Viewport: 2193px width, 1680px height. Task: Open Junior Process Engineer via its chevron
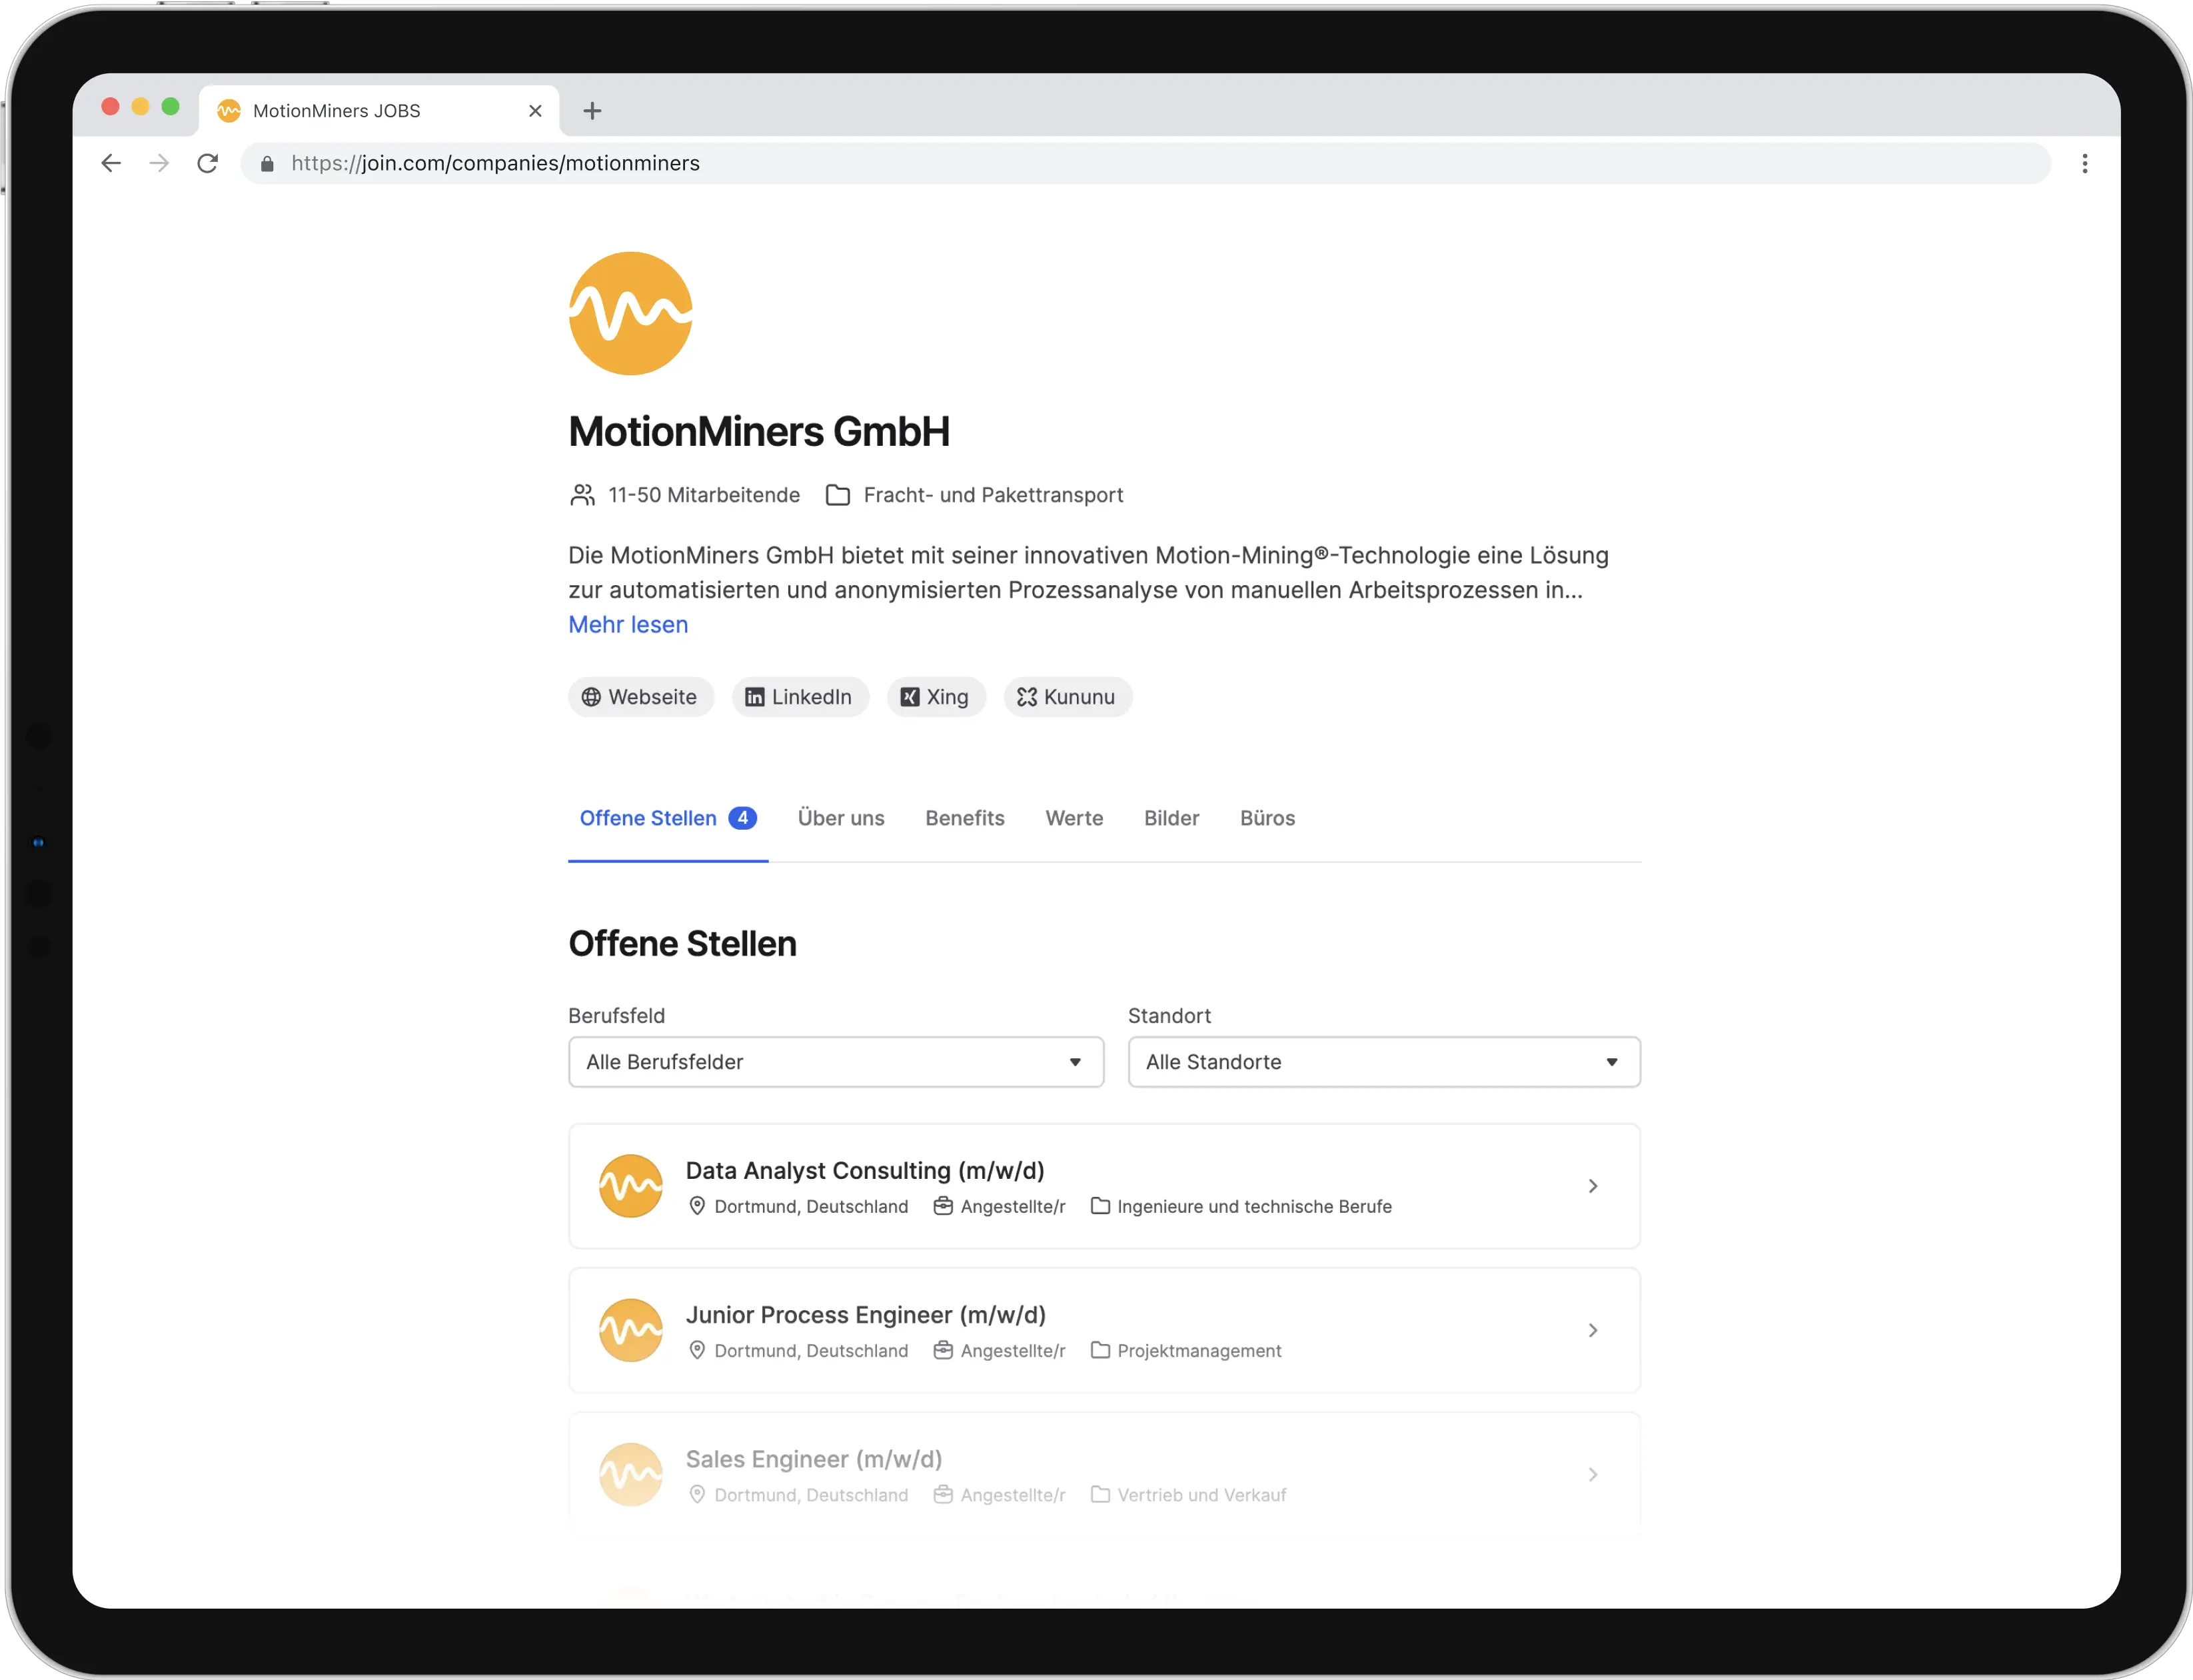pos(1592,1330)
